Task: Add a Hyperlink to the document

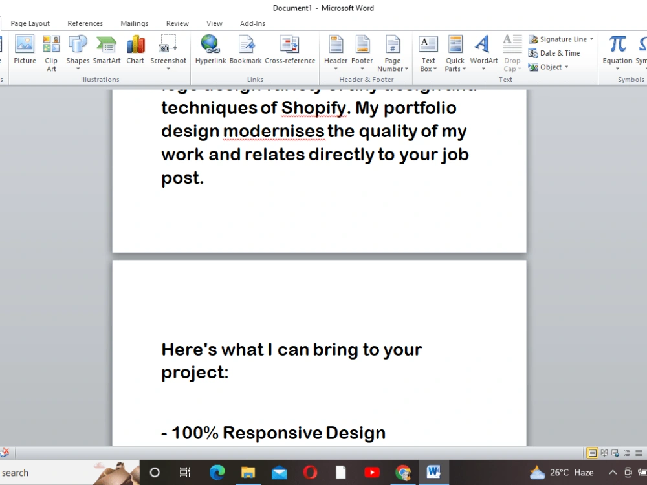Action: [210, 50]
